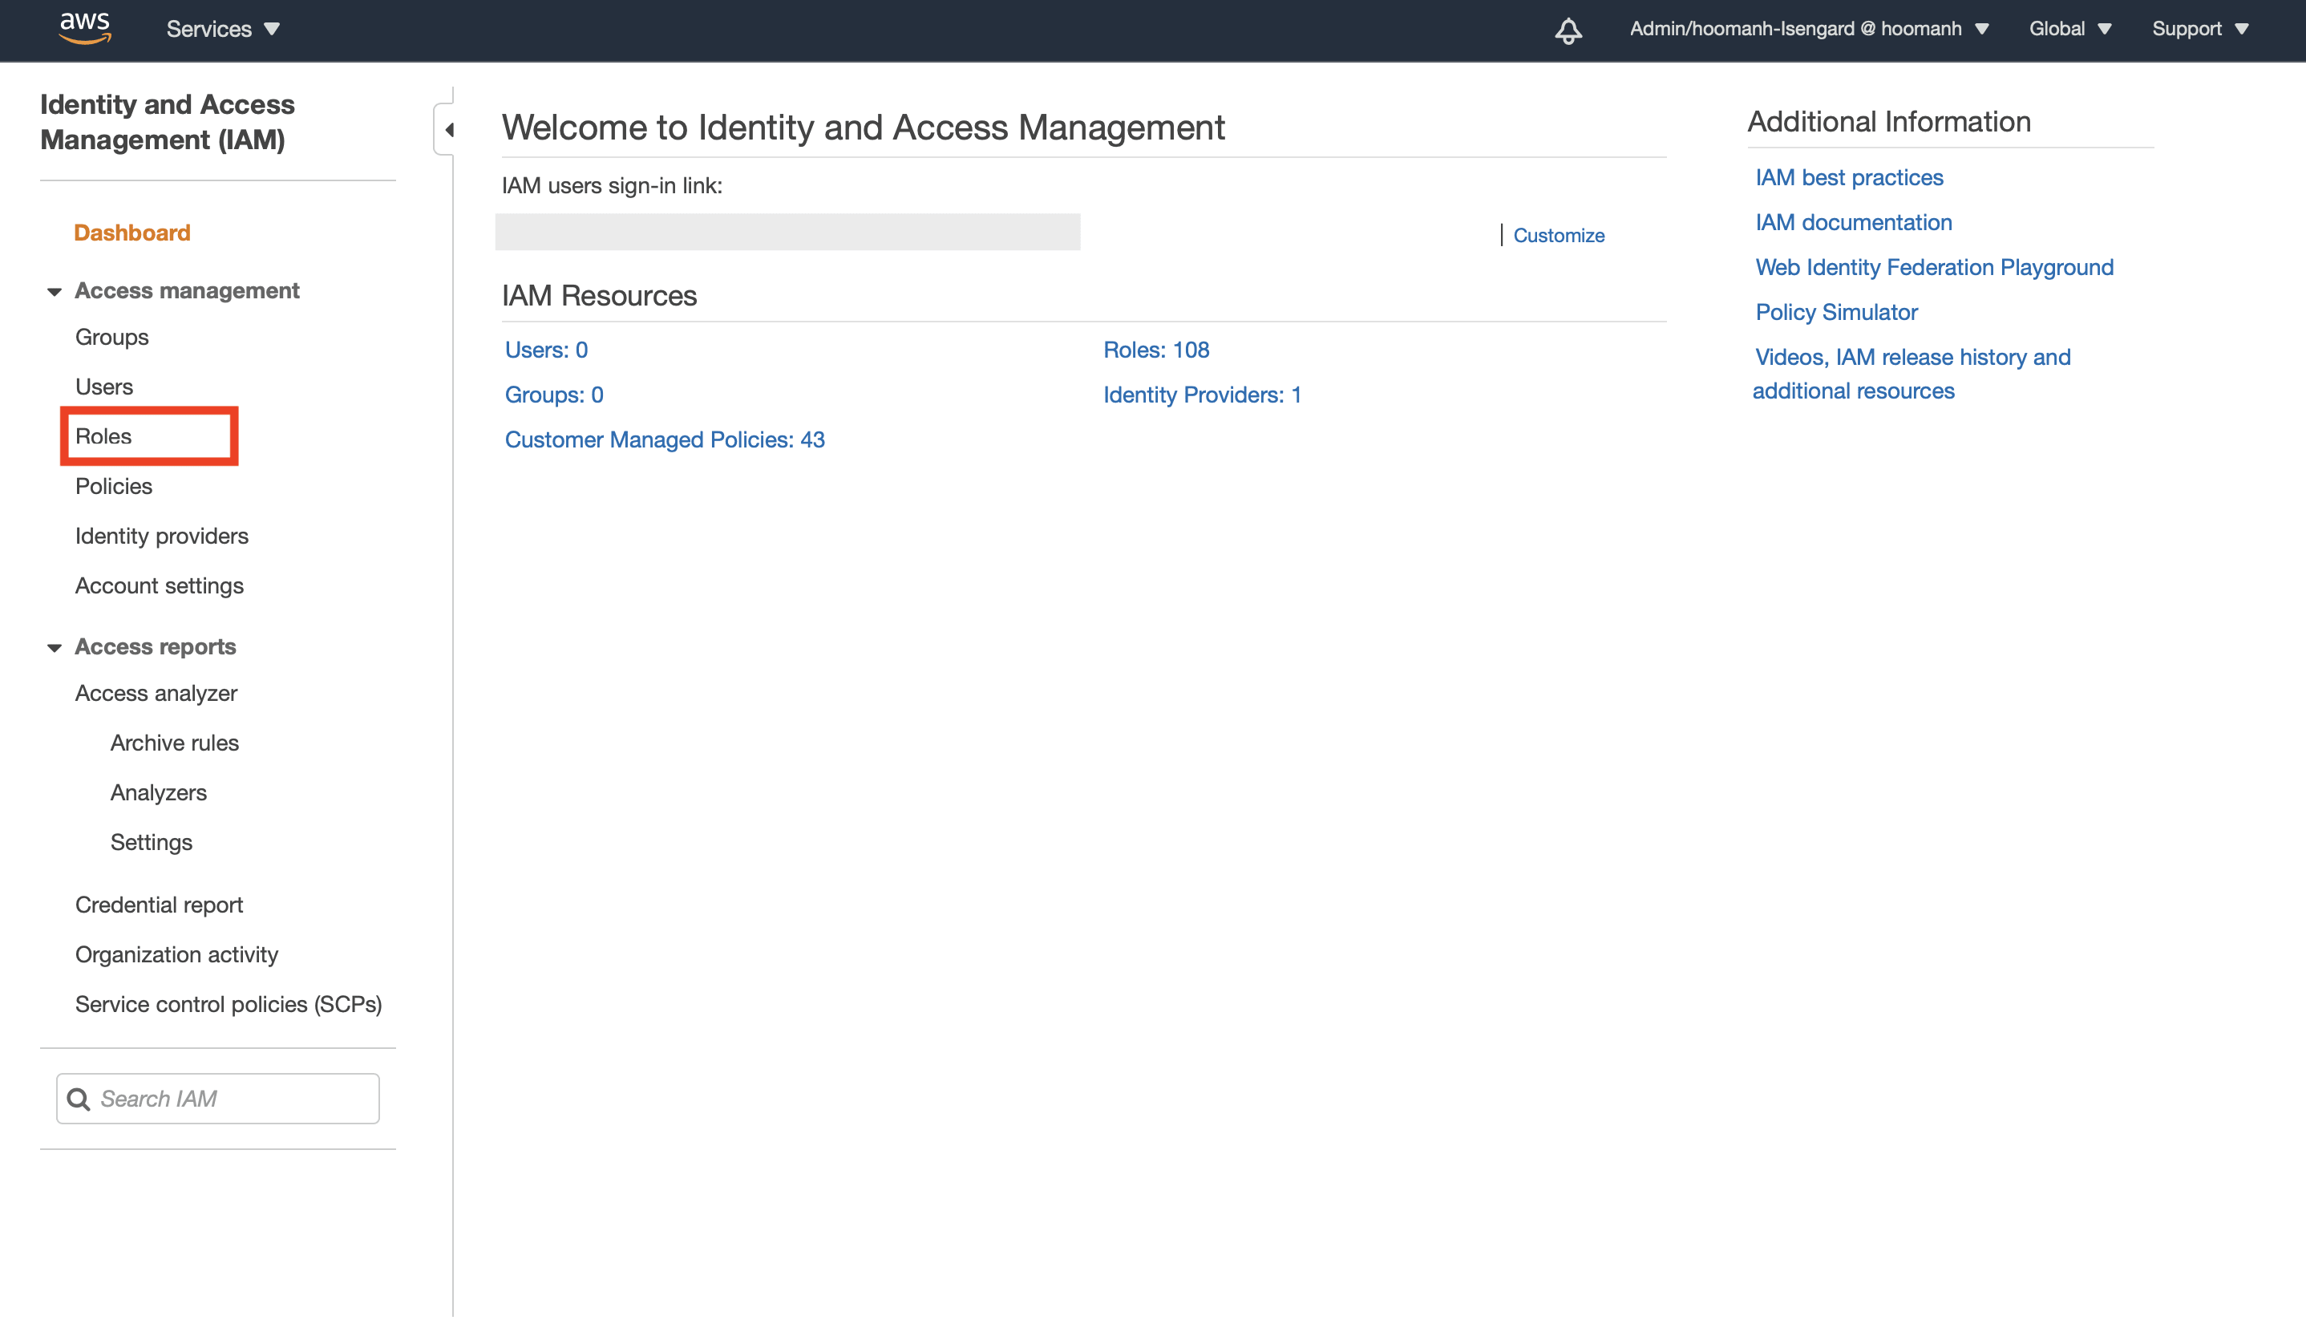Collapse the Access reports section

pyautogui.click(x=55, y=647)
